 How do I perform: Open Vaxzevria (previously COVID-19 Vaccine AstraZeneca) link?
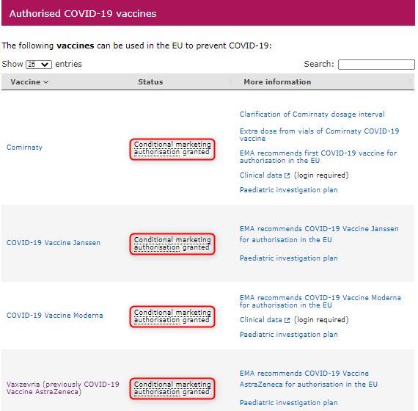[62, 388]
